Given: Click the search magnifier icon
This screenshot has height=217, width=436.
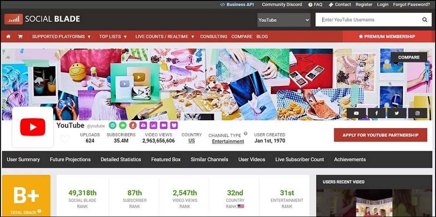Looking at the screenshot, I should pos(425,20).
